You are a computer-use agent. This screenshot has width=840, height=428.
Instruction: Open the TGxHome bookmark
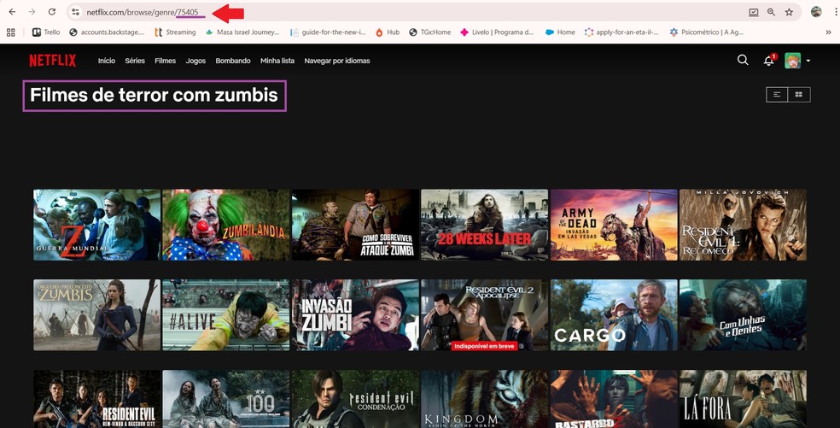click(x=430, y=32)
